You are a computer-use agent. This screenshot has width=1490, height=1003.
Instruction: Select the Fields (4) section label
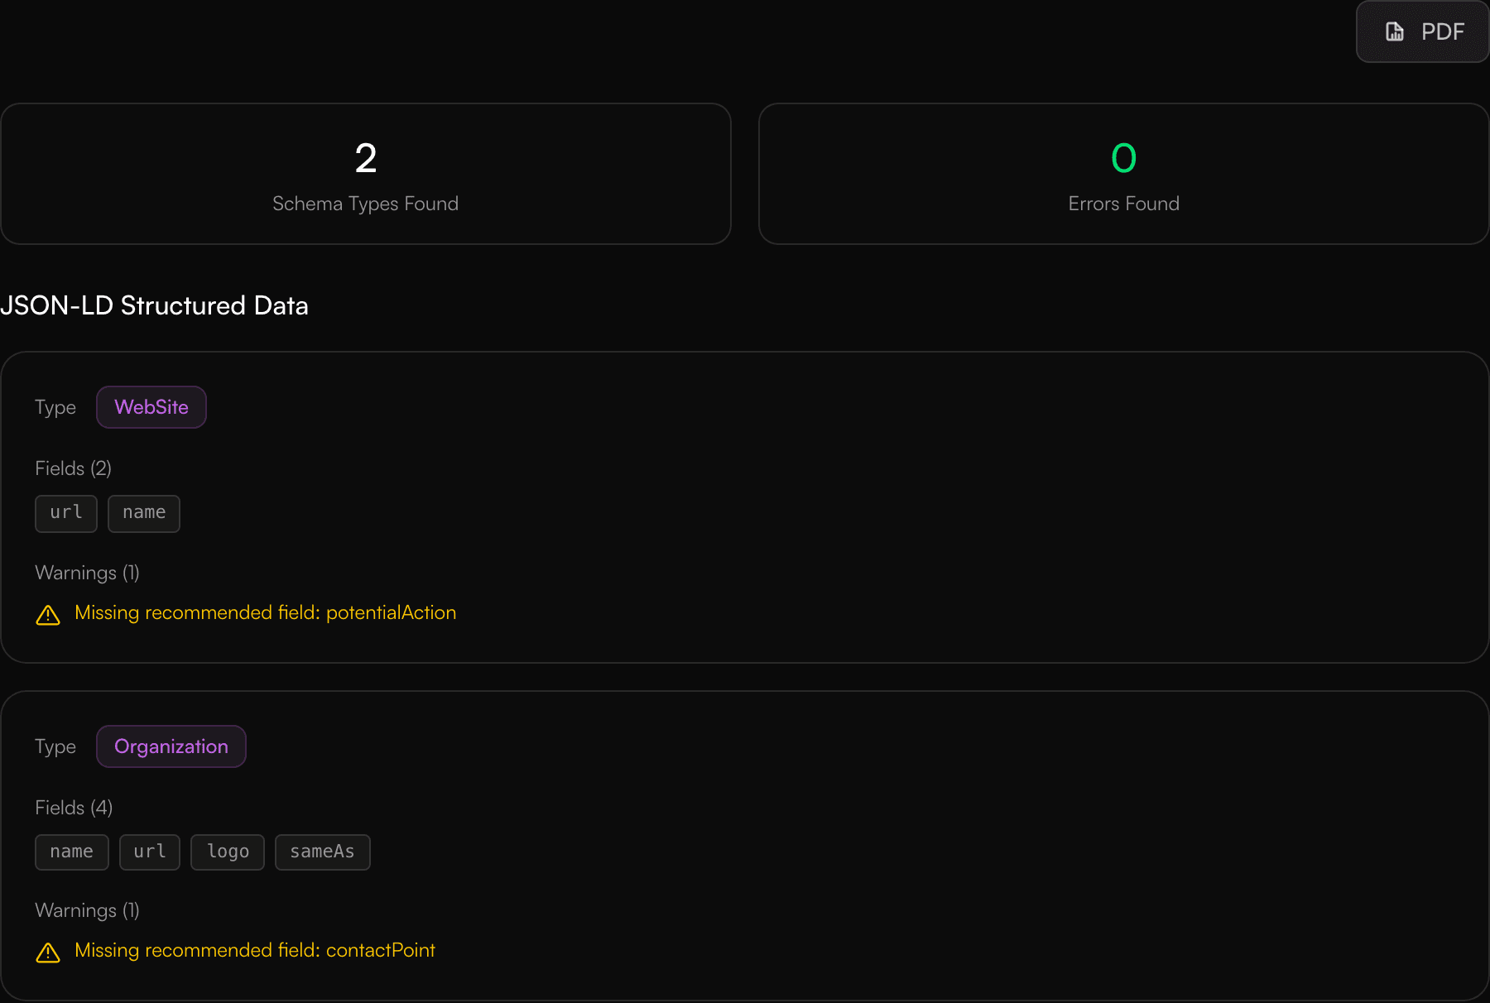click(74, 807)
